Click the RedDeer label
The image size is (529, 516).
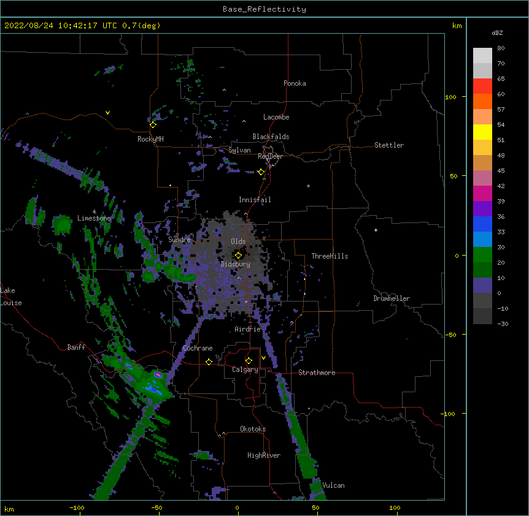(x=270, y=156)
